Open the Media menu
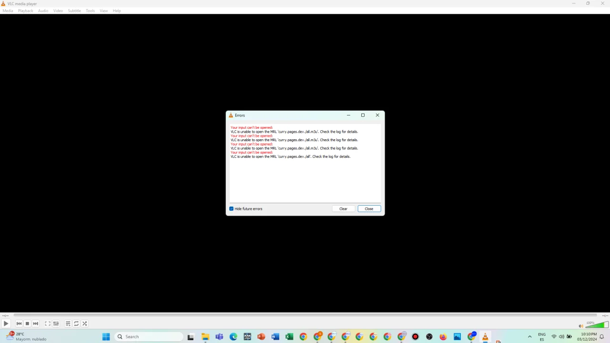 (8, 10)
